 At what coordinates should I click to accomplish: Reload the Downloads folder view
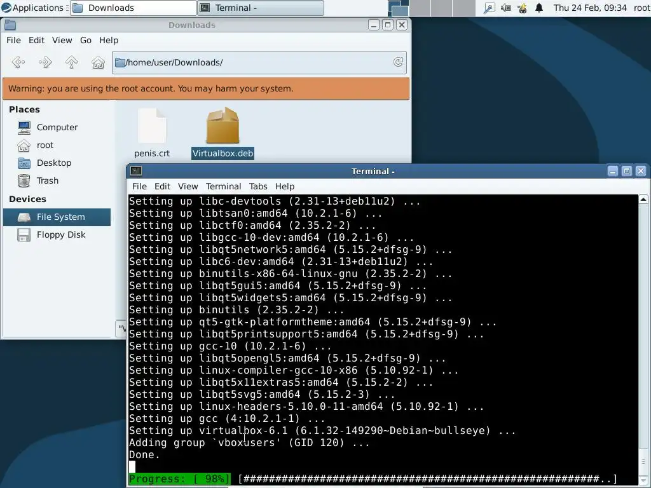(398, 62)
